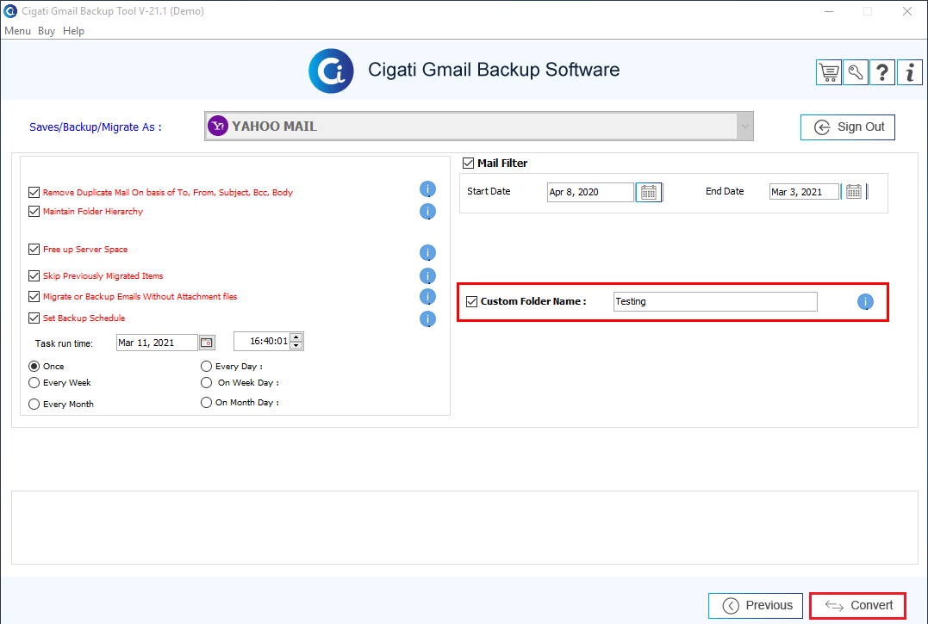Open the Help menu
The image size is (928, 624).
(x=73, y=31)
